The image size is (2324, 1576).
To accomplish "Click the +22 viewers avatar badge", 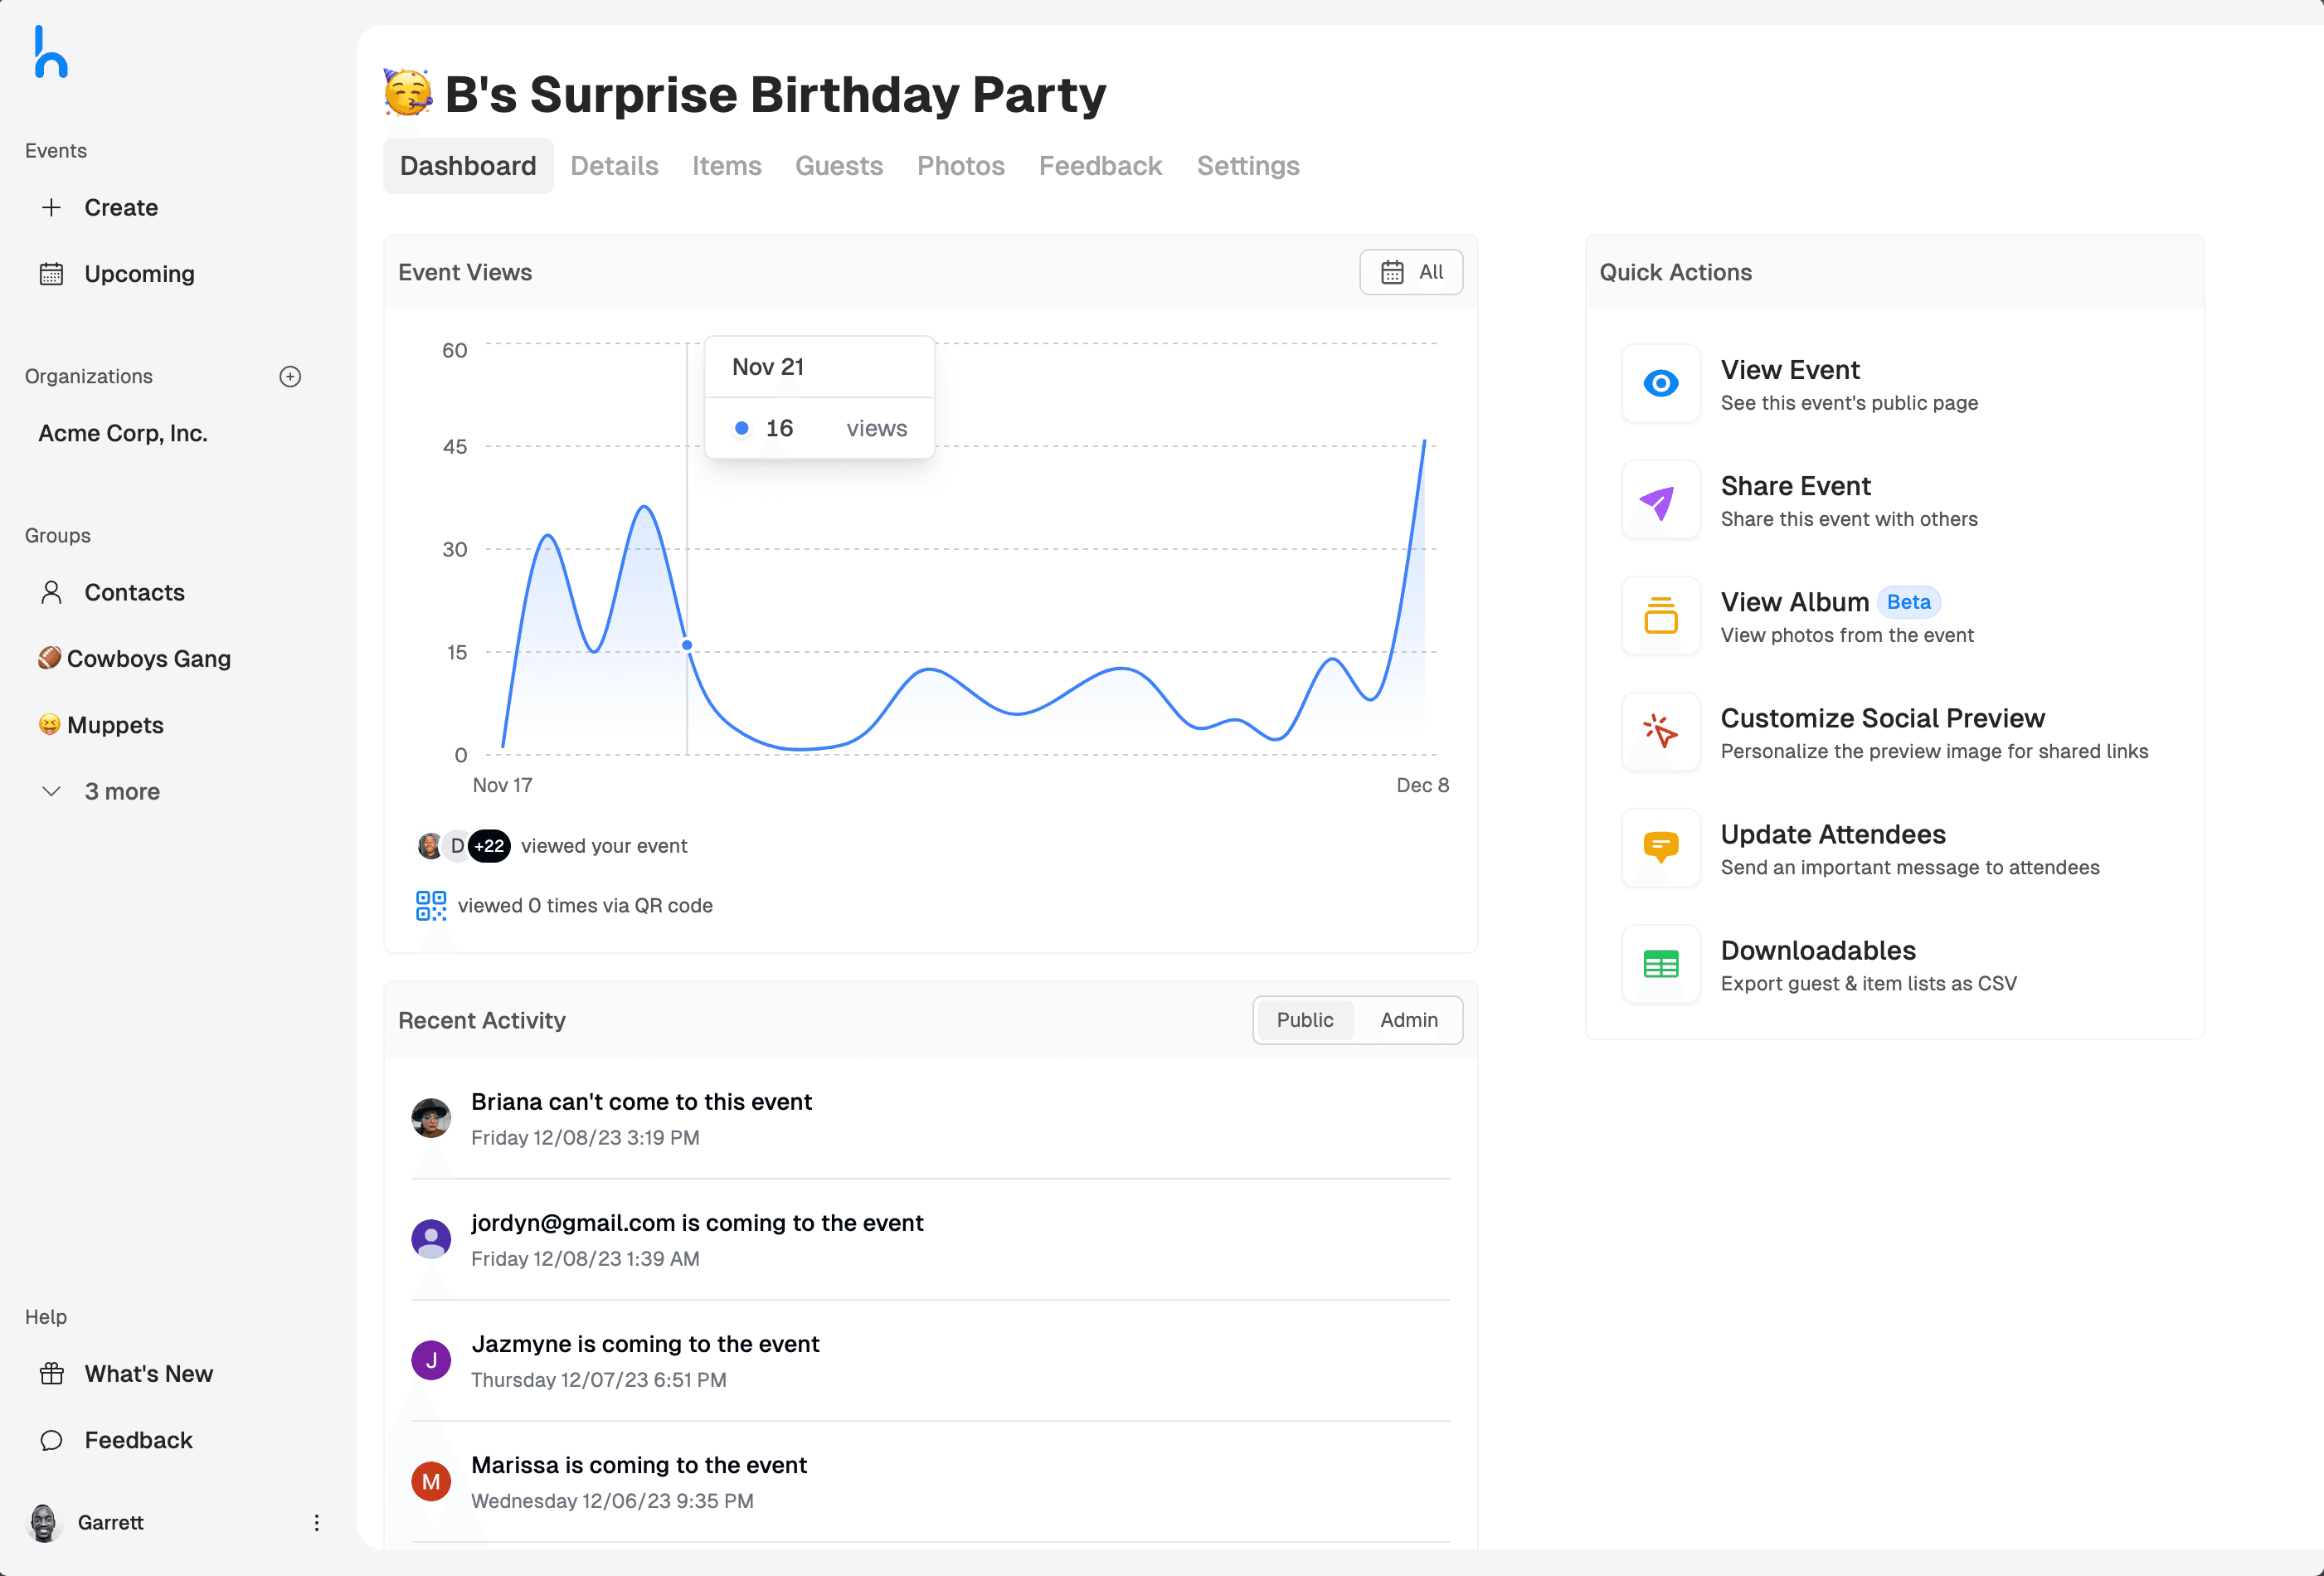I will coord(489,846).
